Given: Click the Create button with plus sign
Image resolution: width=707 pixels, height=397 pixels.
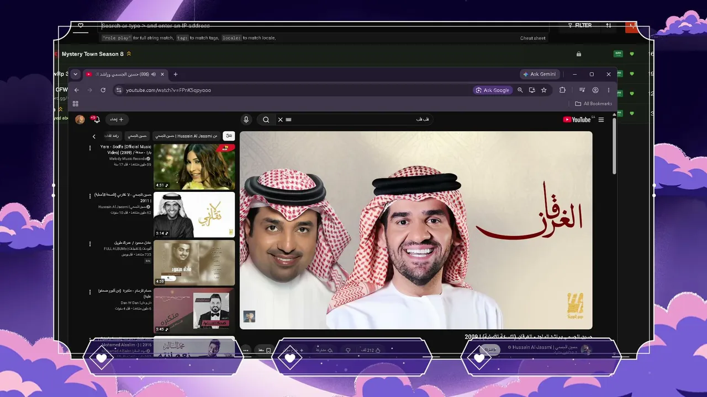Looking at the screenshot, I should [116, 120].
